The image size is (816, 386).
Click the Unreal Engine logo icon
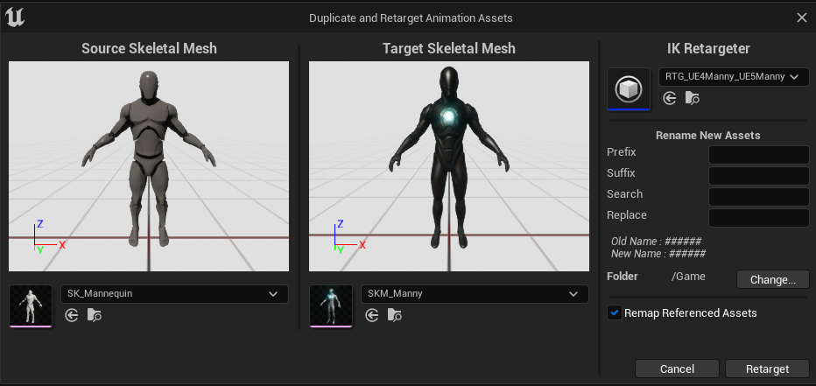[15, 18]
